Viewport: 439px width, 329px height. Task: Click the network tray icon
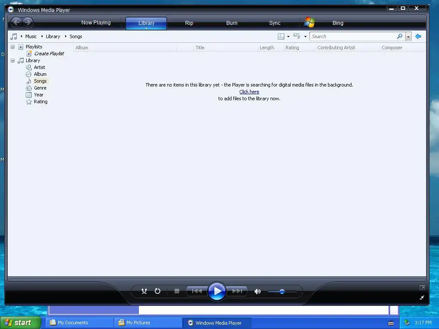pos(407,323)
